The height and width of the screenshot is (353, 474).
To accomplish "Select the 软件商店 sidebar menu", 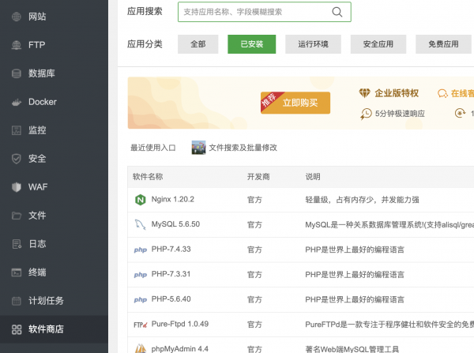I will click(54, 329).
